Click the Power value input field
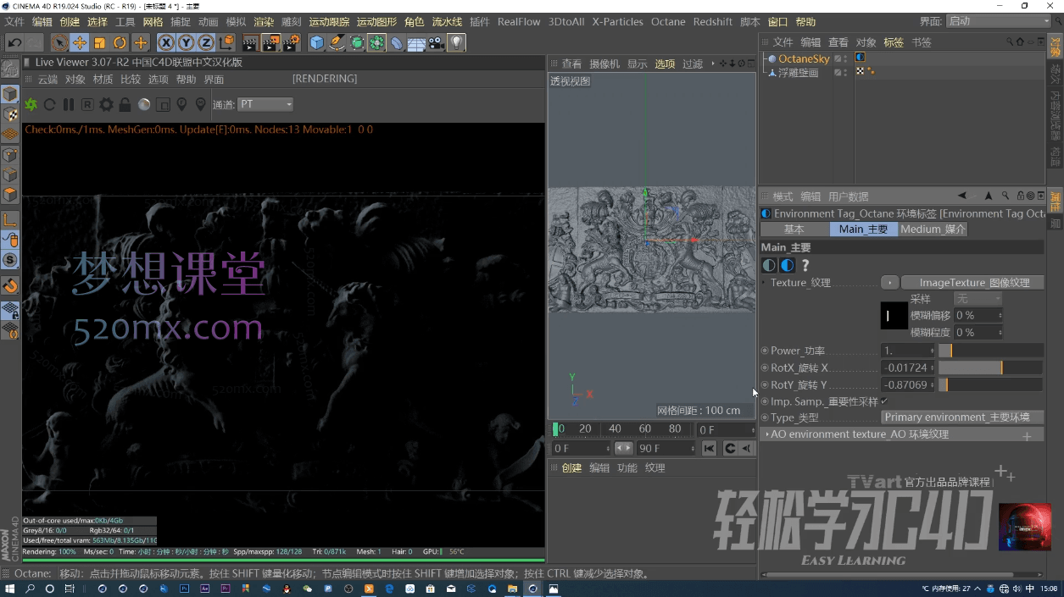This screenshot has height=597, width=1064. [x=905, y=351]
